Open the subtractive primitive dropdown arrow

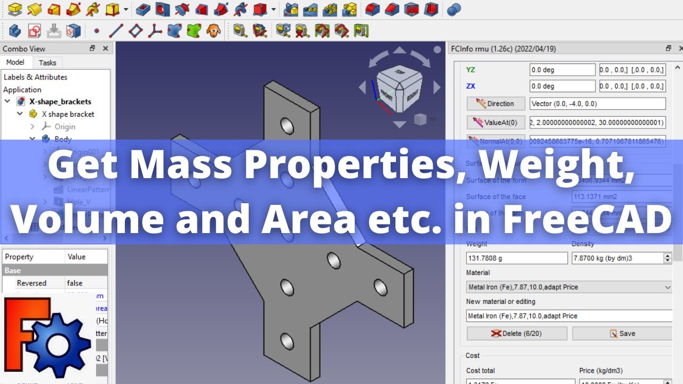tap(273, 10)
